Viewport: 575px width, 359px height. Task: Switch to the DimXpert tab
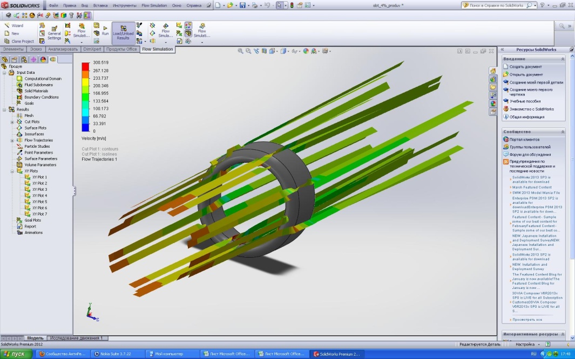tap(92, 49)
